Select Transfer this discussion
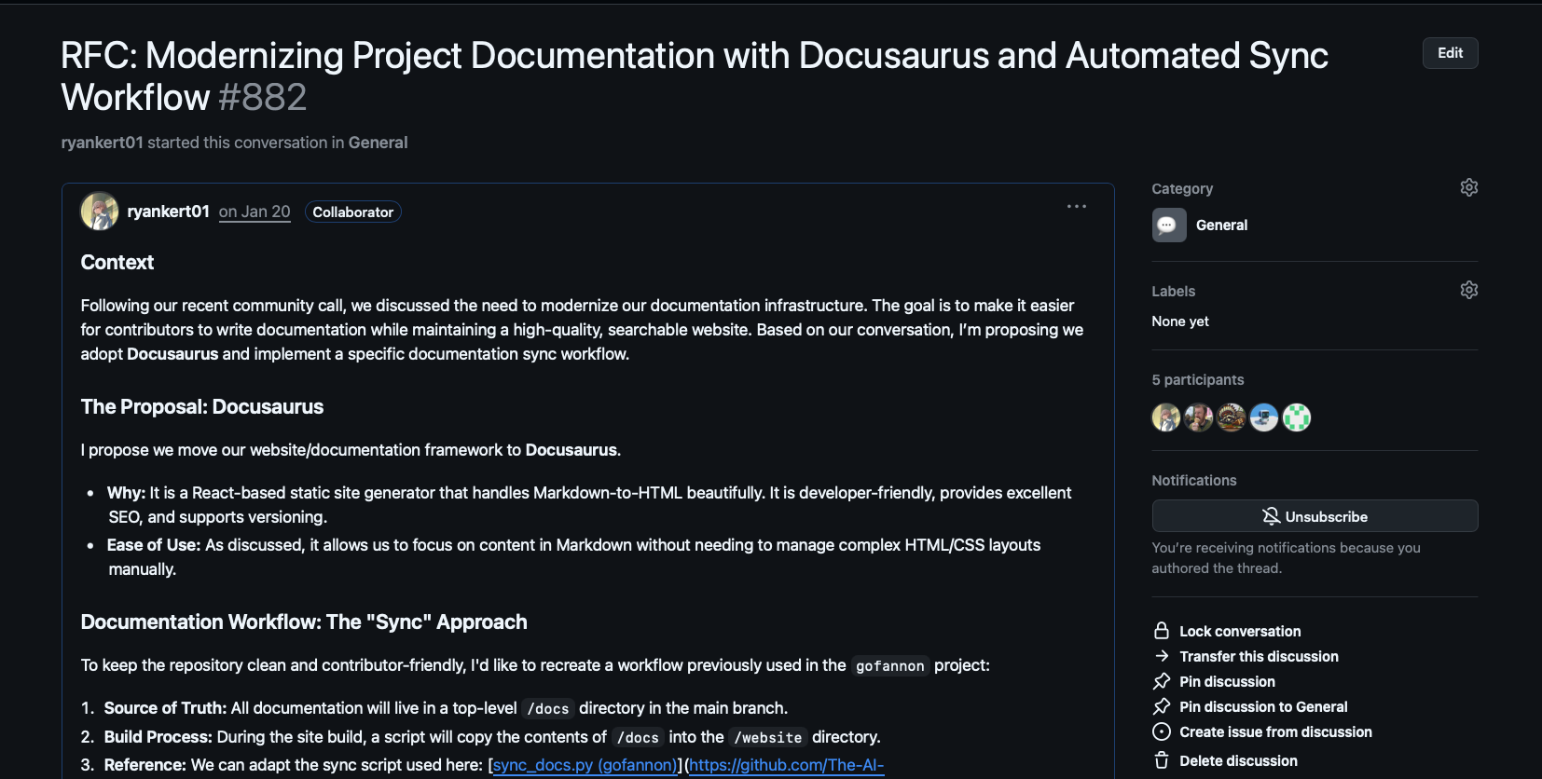The width and height of the screenshot is (1542, 779). pyautogui.click(x=1259, y=656)
